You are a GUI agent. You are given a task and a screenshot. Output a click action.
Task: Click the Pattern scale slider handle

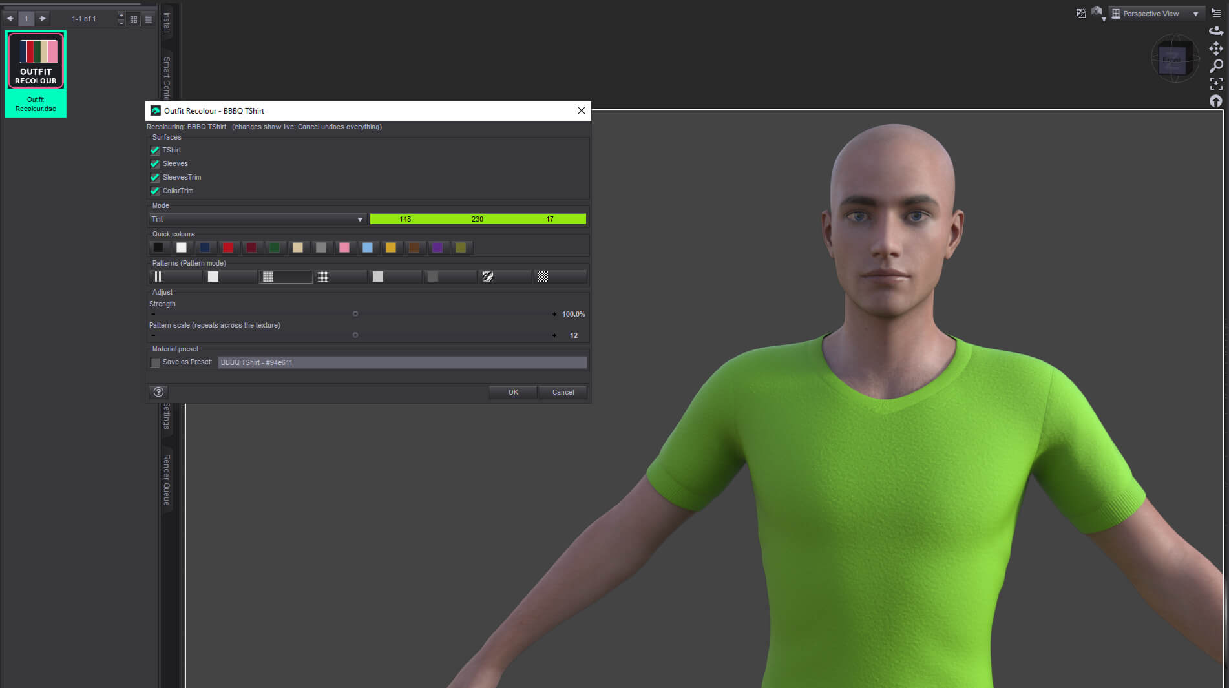point(355,335)
